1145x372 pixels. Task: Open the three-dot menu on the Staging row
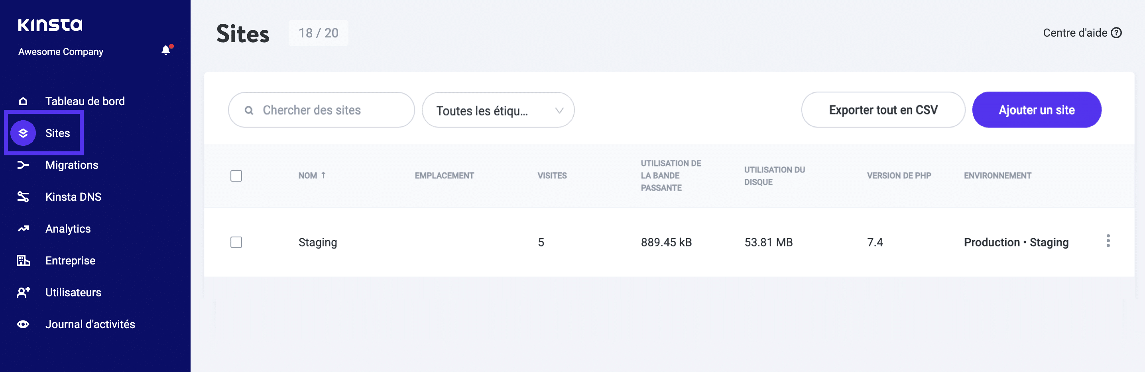point(1109,241)
